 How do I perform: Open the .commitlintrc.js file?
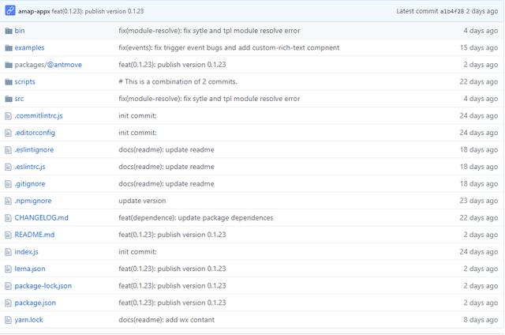point(39,116)
